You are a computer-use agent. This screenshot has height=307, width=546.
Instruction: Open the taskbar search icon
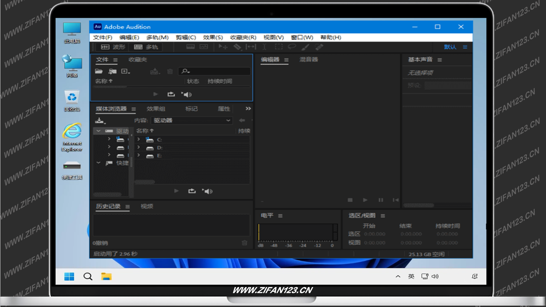click(x=88, y=276)
